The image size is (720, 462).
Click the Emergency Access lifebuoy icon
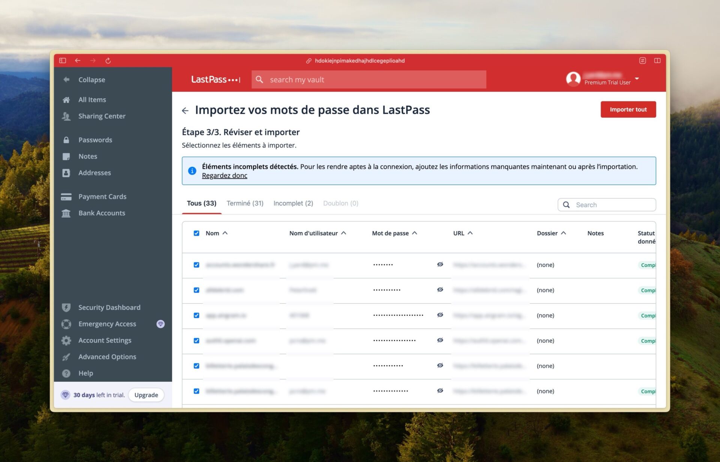pos(66,324)
